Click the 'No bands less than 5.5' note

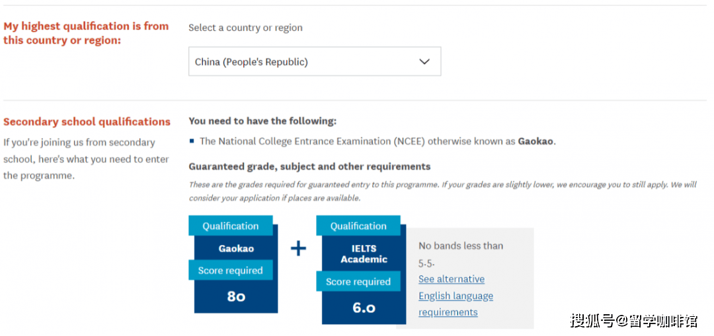[461, 254]
